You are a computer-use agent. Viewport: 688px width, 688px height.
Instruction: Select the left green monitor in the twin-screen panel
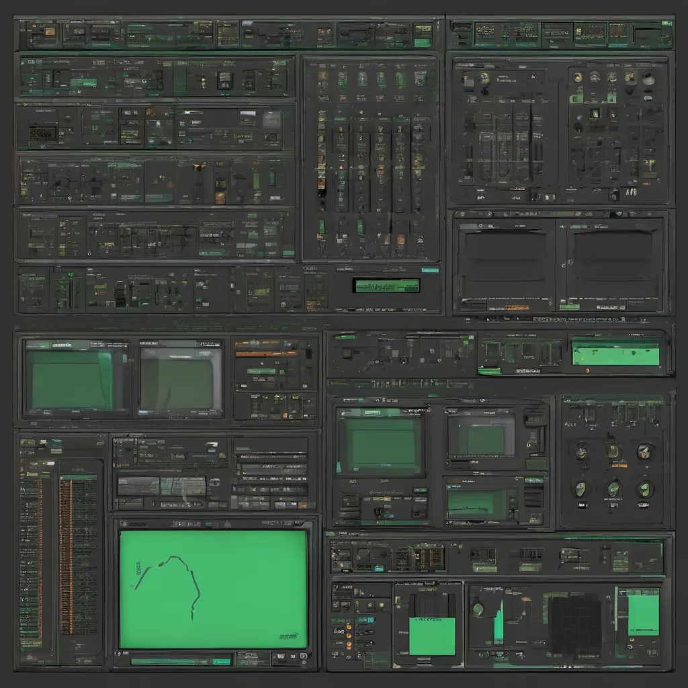[75, 380]
